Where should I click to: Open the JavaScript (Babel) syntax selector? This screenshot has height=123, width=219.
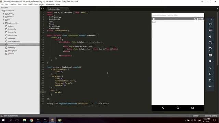tap(211, 116)
